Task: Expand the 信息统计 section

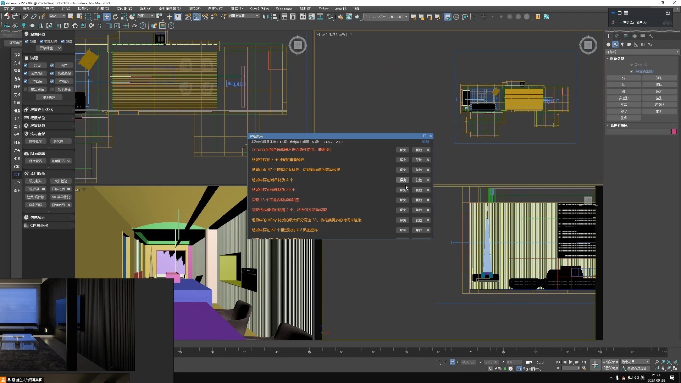Action: [x=49, y=218]
